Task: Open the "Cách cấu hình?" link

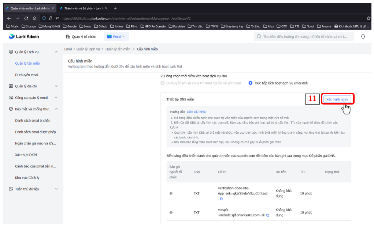Action: [x=196, y=112]
